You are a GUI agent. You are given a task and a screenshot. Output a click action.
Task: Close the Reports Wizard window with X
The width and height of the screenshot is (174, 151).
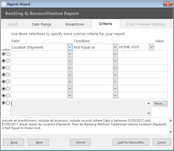(168, 4)
